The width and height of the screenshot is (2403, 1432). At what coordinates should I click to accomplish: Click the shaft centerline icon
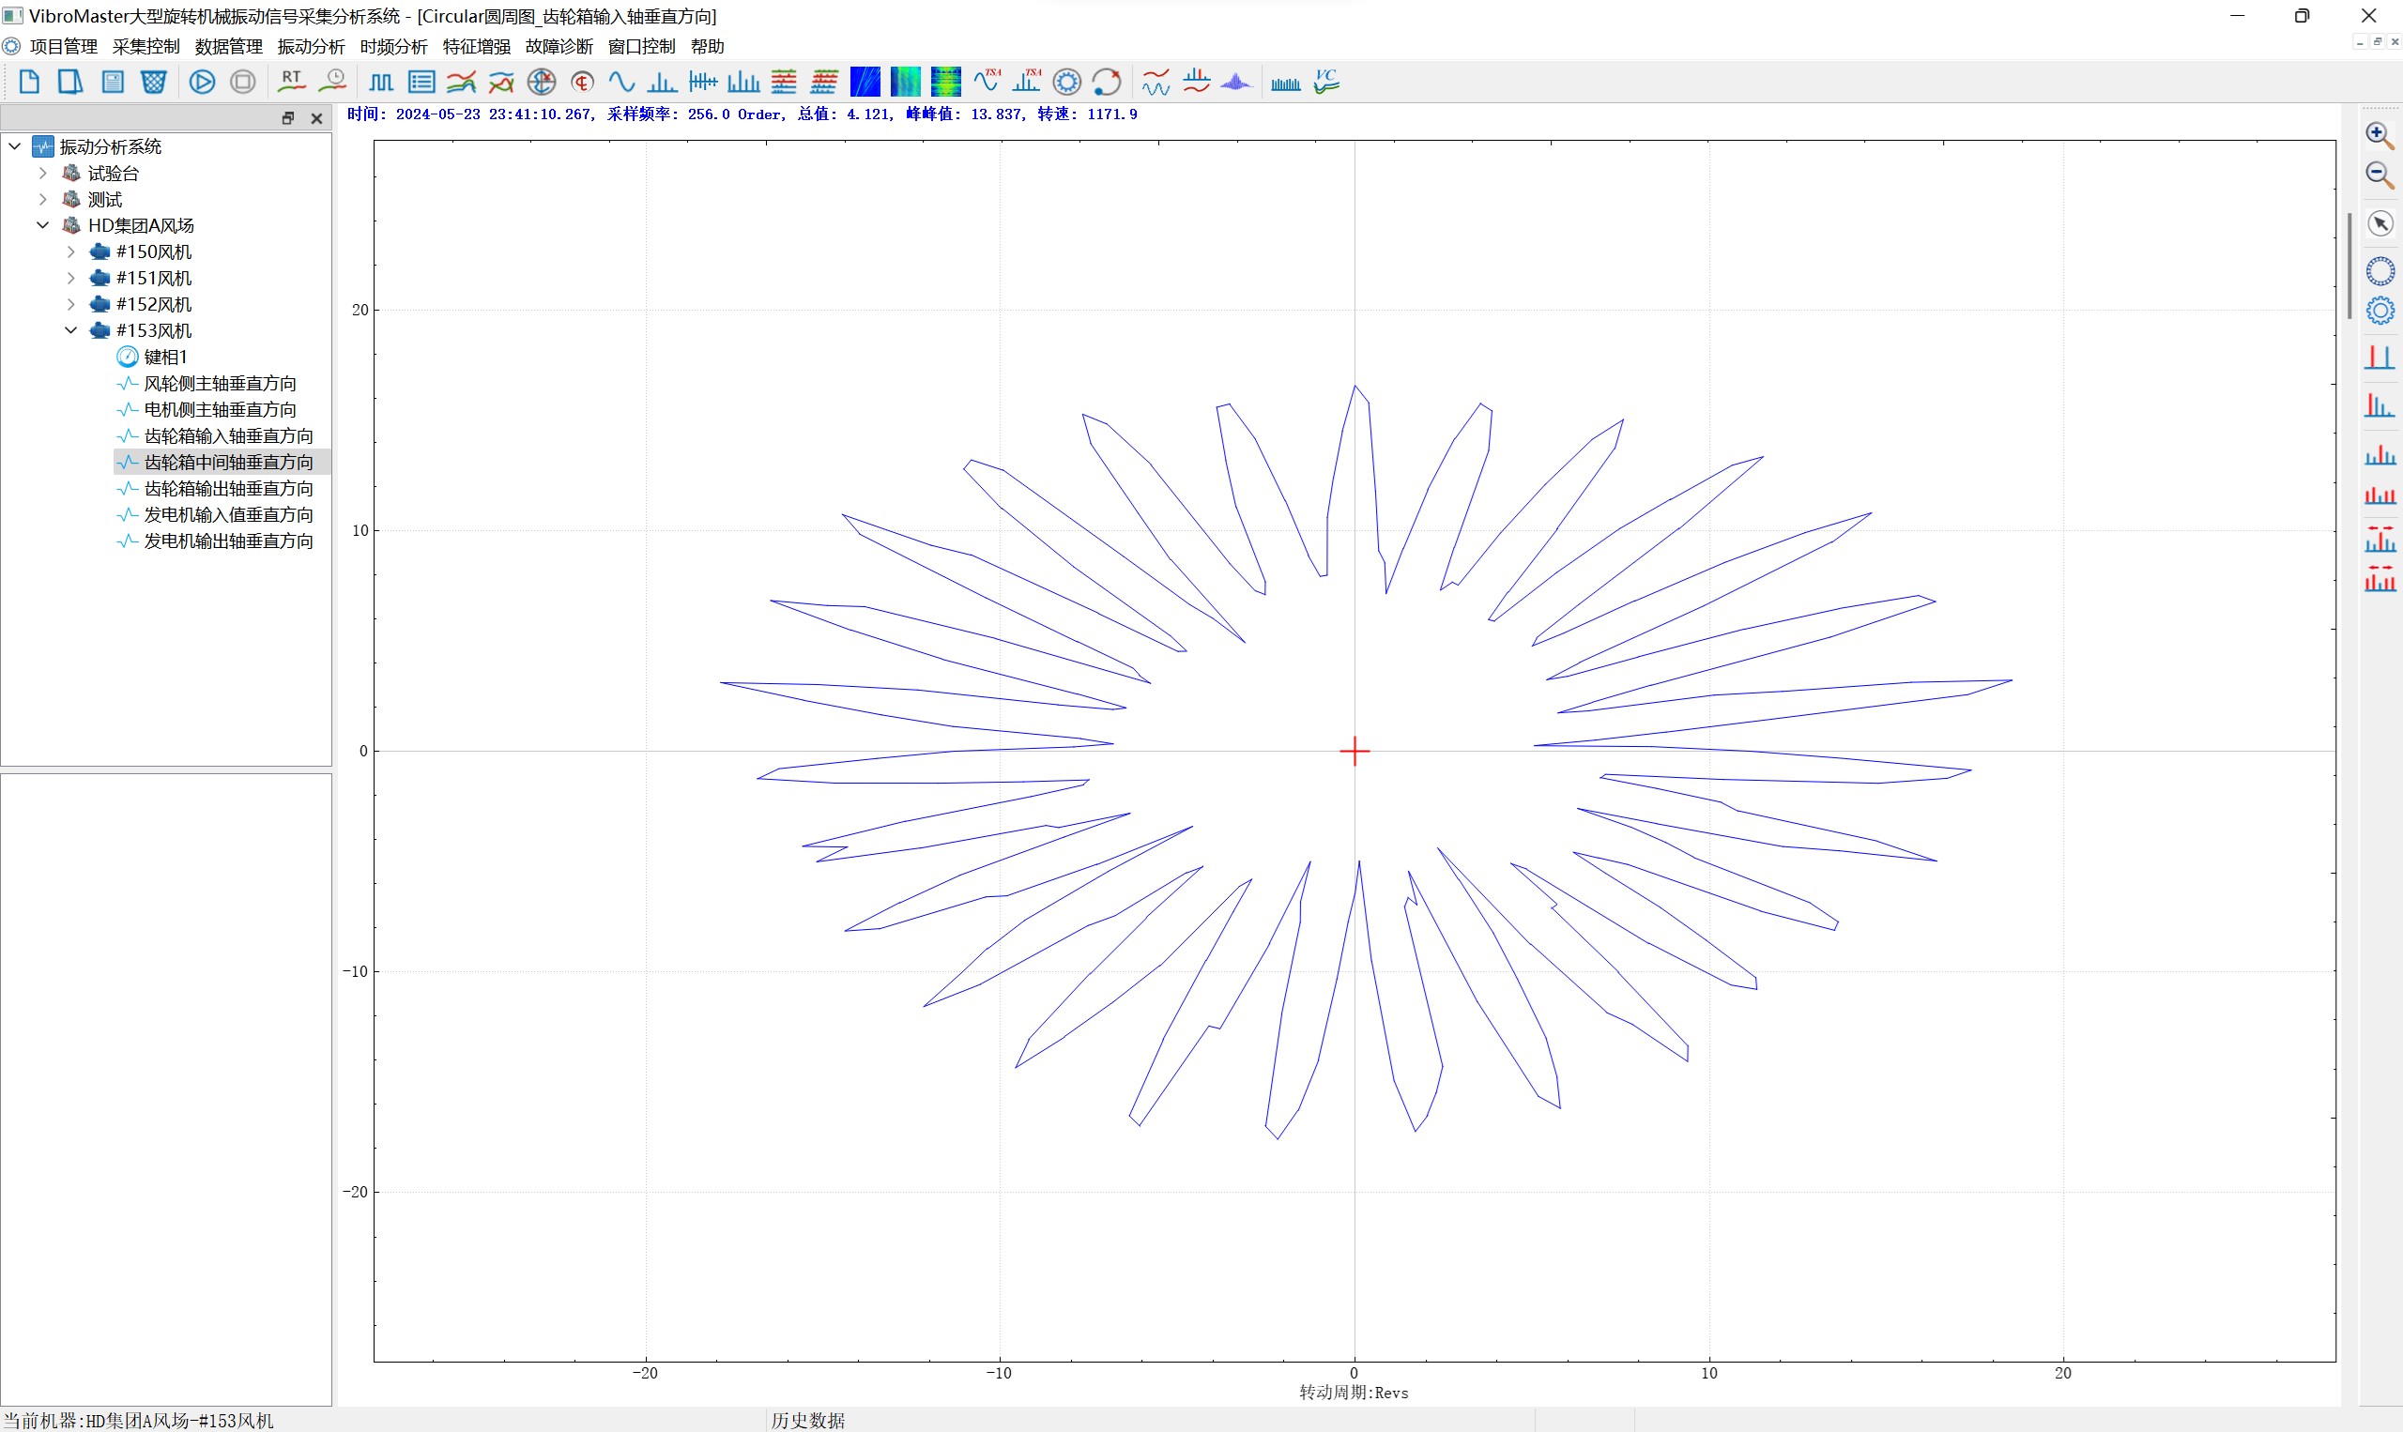coord(582,82)
